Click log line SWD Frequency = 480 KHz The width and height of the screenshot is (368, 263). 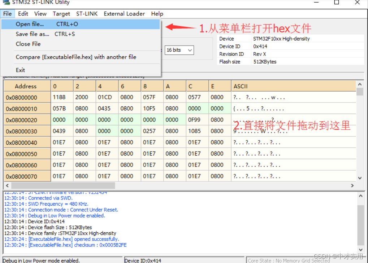pyautogui.click(x=46, y=204)
